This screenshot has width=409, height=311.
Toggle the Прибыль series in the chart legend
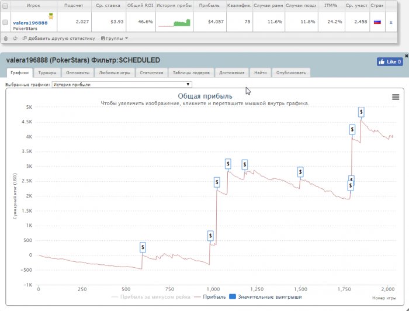210,297
